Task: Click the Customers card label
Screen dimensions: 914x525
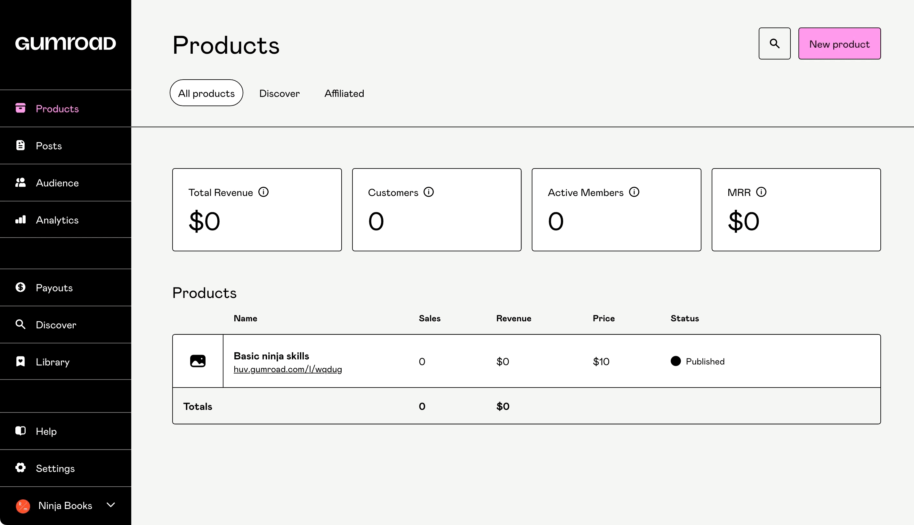Action: tap(393, 192)
